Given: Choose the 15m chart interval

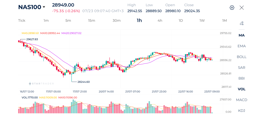Looking at the screenshot, I should click(91, 21).
